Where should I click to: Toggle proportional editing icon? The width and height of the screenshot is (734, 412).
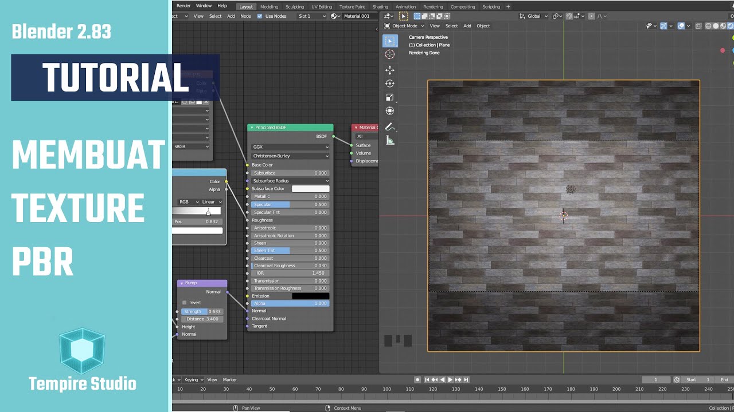pos(591,16)
